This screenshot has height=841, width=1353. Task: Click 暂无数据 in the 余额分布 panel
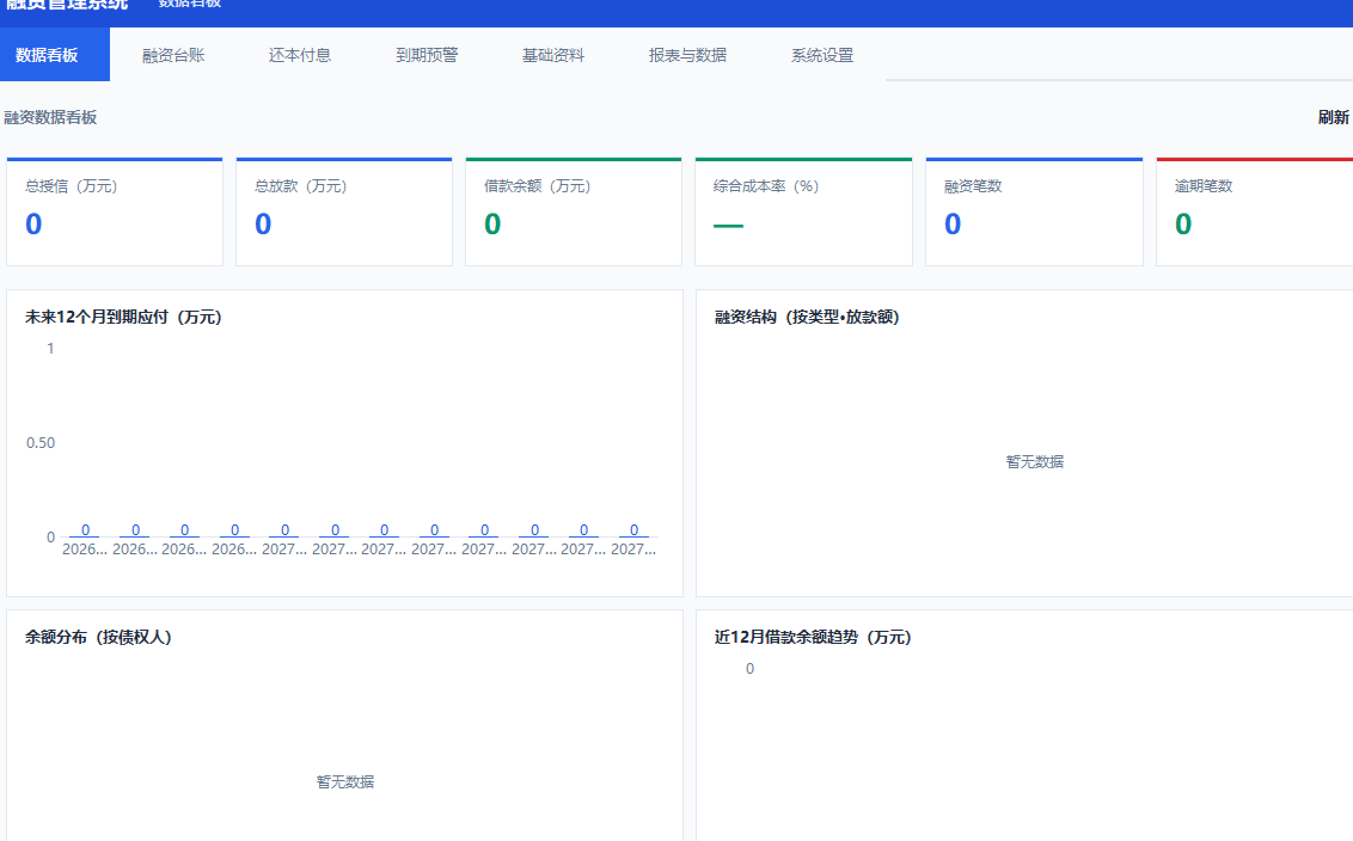tap(345, 782)
